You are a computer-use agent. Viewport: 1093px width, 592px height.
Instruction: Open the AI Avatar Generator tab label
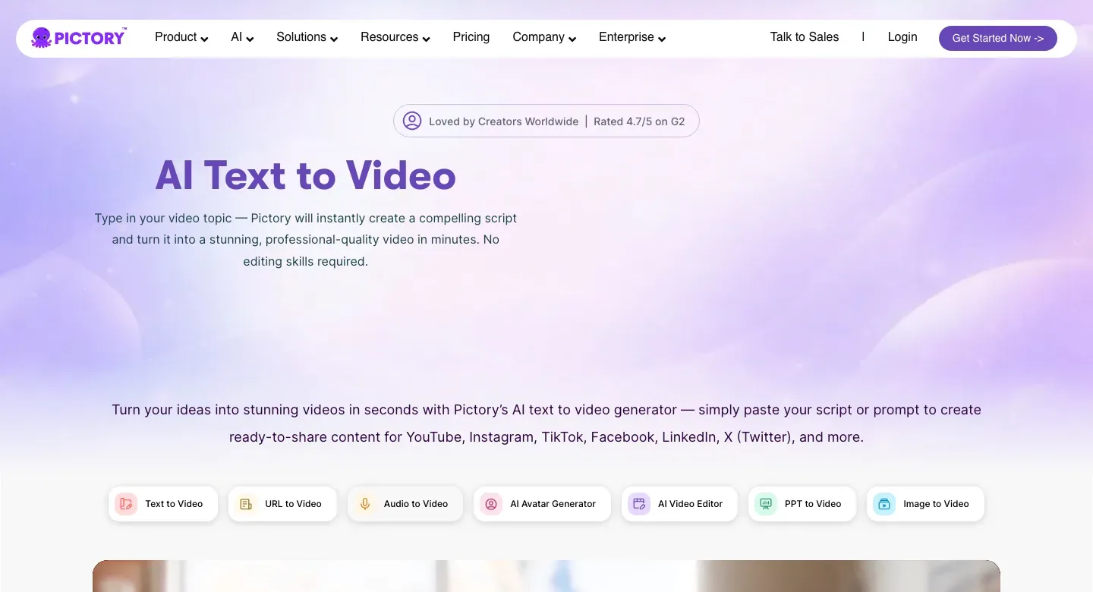click(x=553, y=504)
